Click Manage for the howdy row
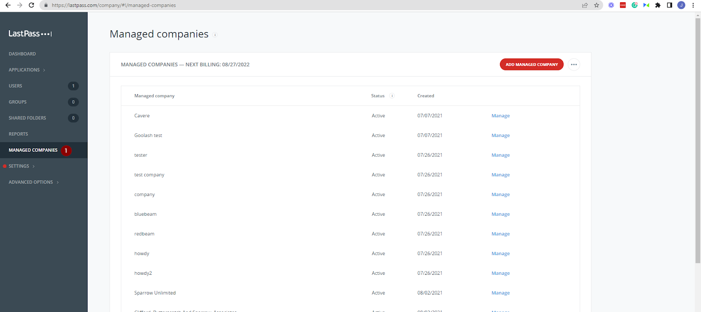The height and width of the screenshot is (312, 701). tap(500, 254)
